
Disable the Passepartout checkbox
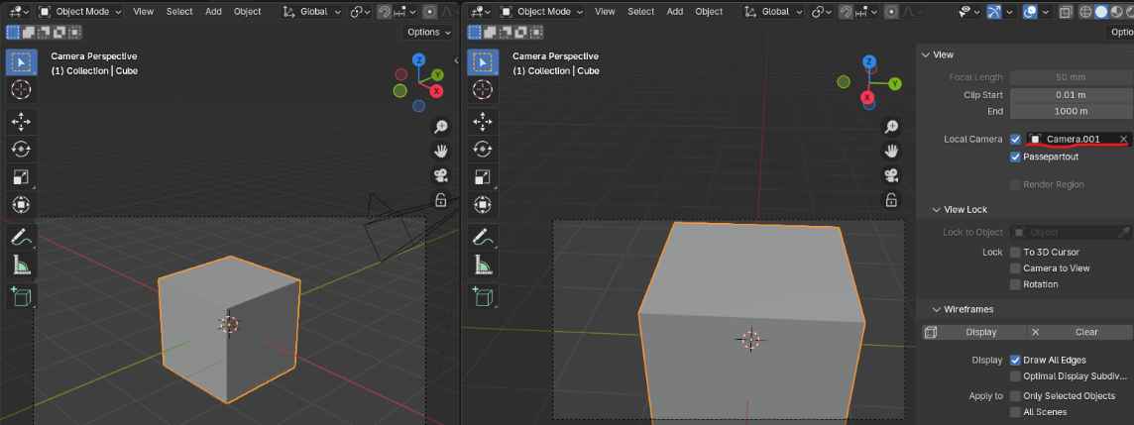point(1016,157)
